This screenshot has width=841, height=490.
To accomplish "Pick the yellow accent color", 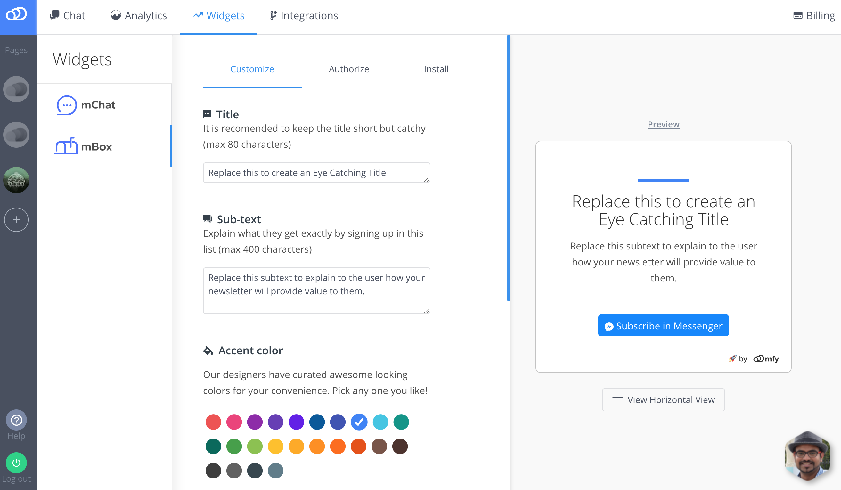I will pos(276,446).
